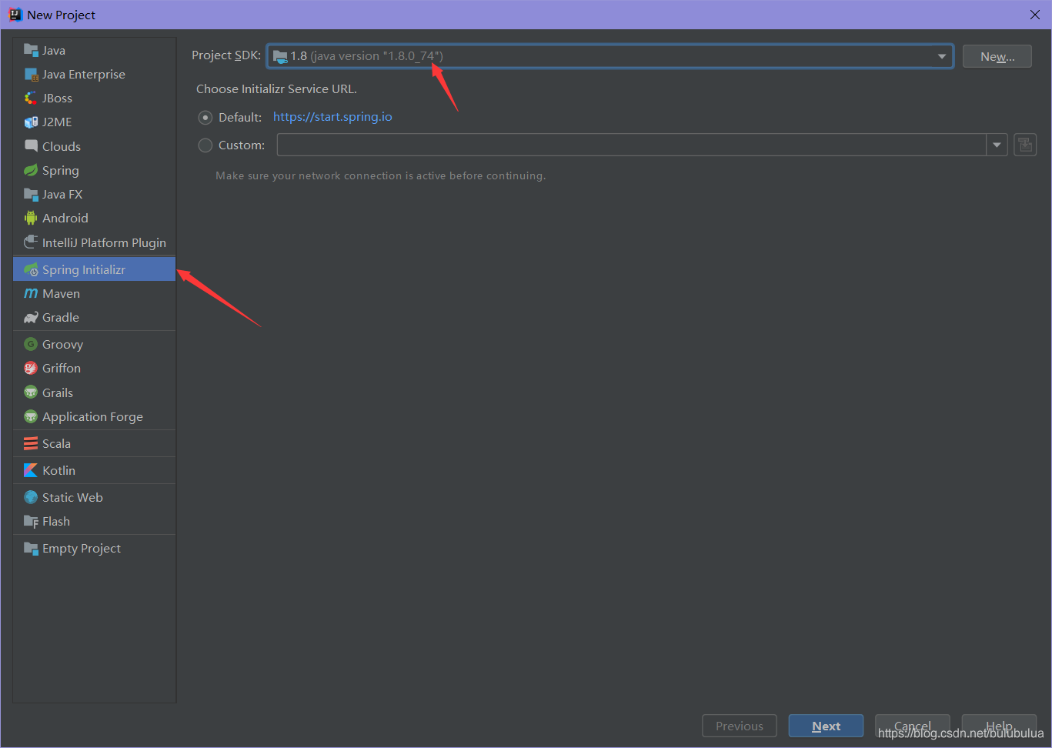The width and height of the screenshot is (1052, 748).
Task: Click the IntelliJ logo in title bar
Action: (15, 15)
